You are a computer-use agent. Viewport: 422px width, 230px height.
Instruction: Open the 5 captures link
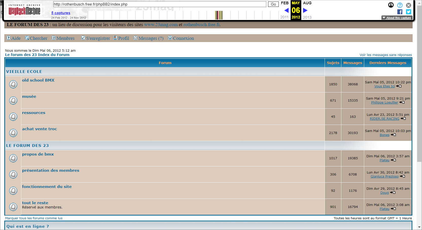coord(61,13)
